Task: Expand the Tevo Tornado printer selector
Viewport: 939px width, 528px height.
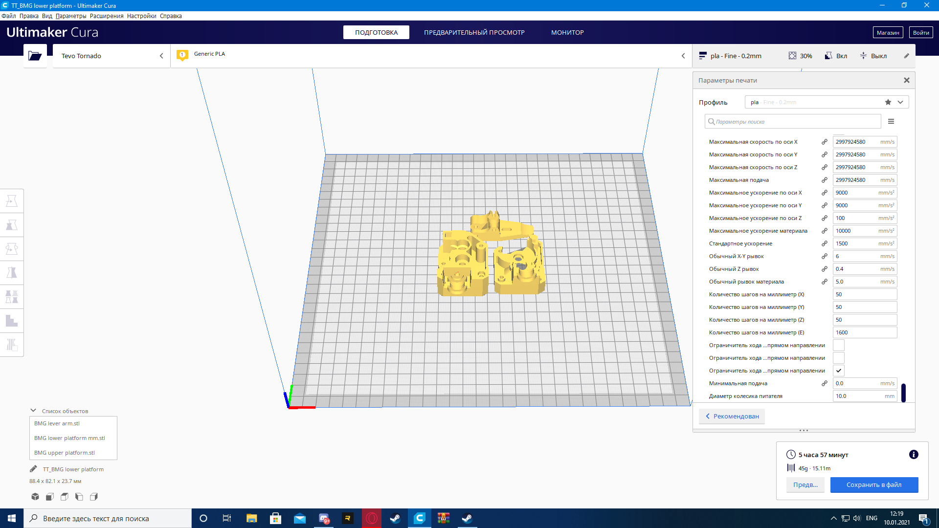Action: tap(112, 56)
